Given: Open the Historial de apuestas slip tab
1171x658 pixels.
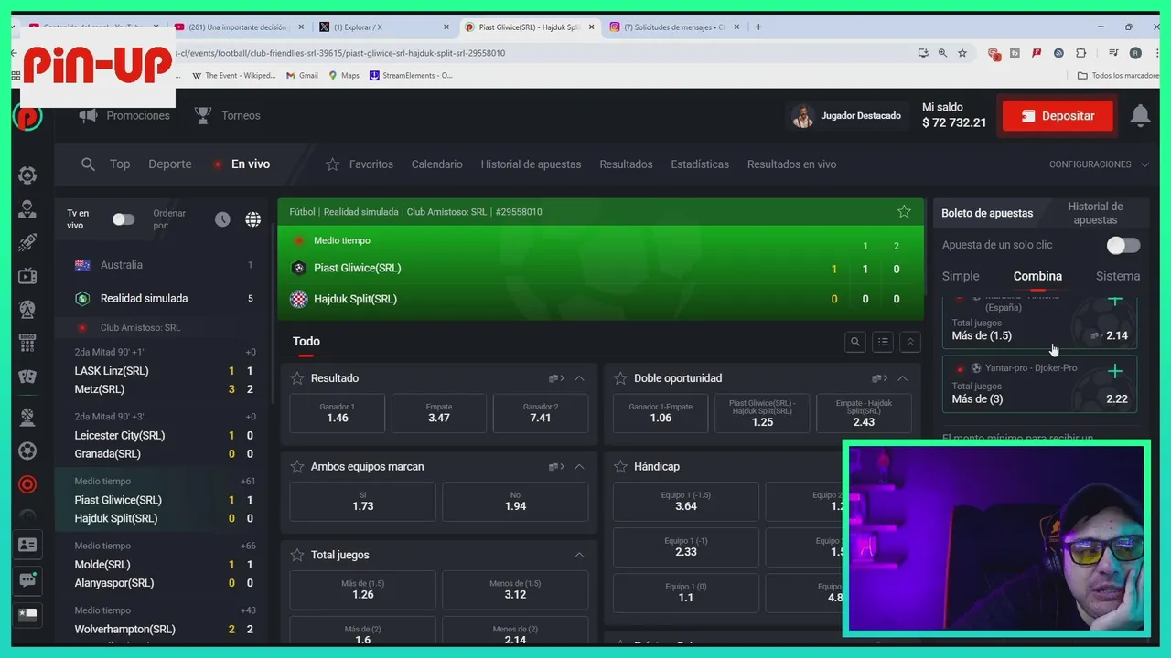Looking at the screenshot, I should point(1095,213).
